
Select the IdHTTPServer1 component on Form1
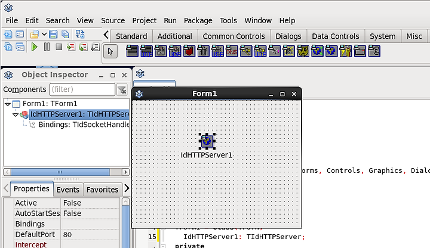tap(207, 141)
